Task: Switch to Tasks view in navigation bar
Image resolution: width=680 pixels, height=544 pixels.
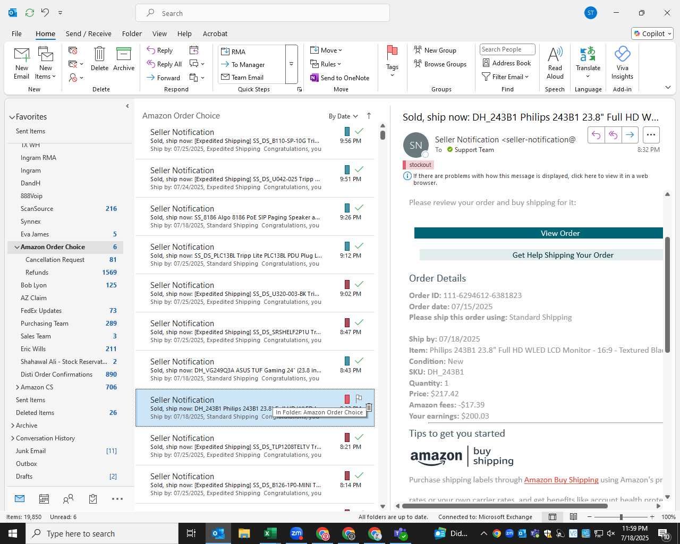Action: coord(93,499)
